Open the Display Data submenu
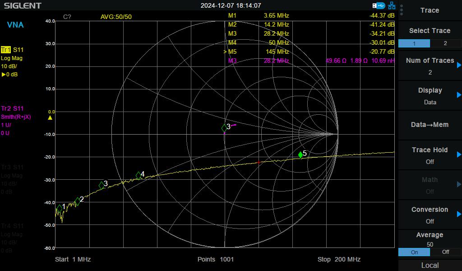The height and width of the screenshot is (271, 462). tap(430, 96)
